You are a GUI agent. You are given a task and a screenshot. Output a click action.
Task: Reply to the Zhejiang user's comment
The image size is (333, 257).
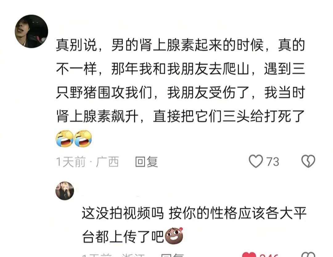click(x=172, y=255)
